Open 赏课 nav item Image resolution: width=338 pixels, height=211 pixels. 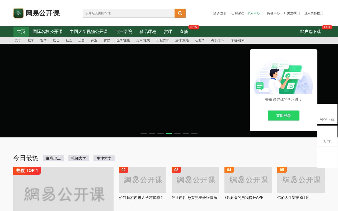pos(168,32)
